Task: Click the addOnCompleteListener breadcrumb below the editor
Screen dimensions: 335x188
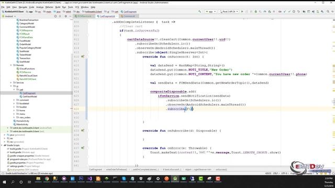Action: click(146, 169)
